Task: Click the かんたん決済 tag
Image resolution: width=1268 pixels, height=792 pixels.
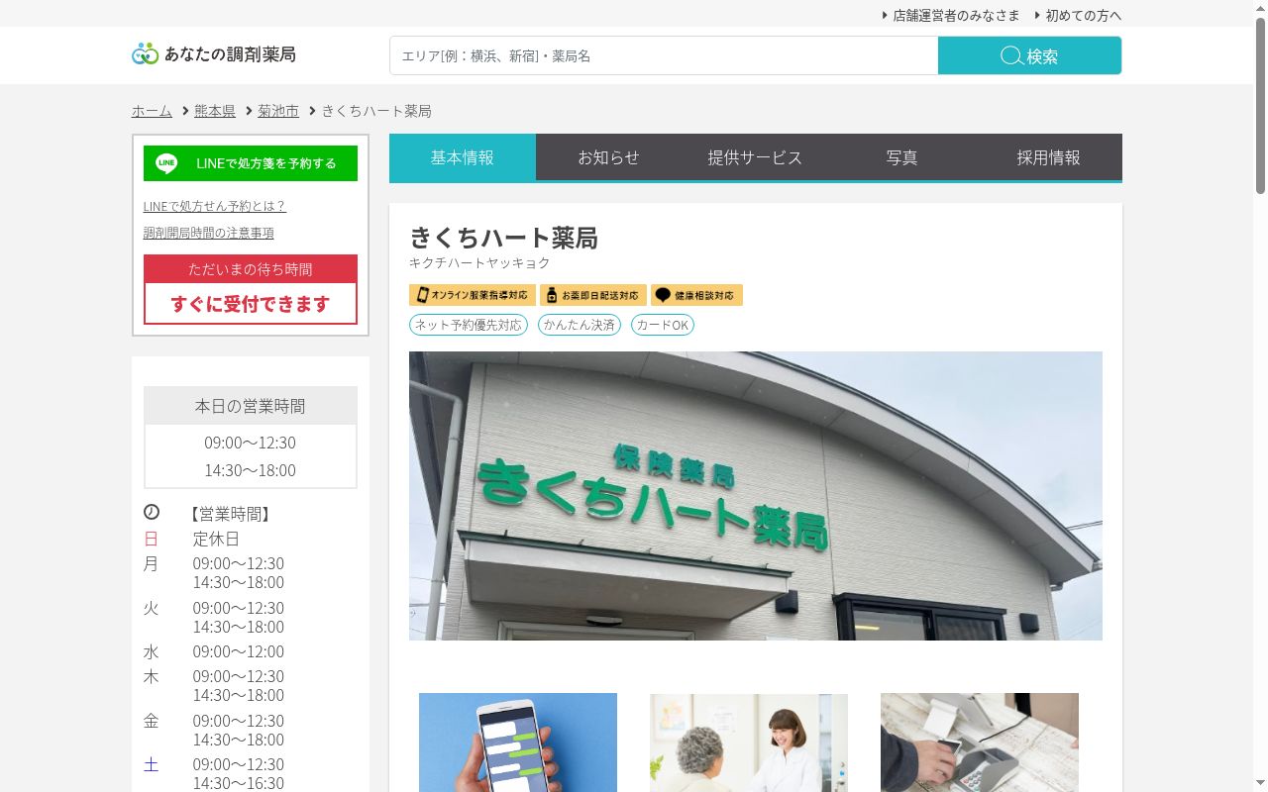Action: click(580, 325)
